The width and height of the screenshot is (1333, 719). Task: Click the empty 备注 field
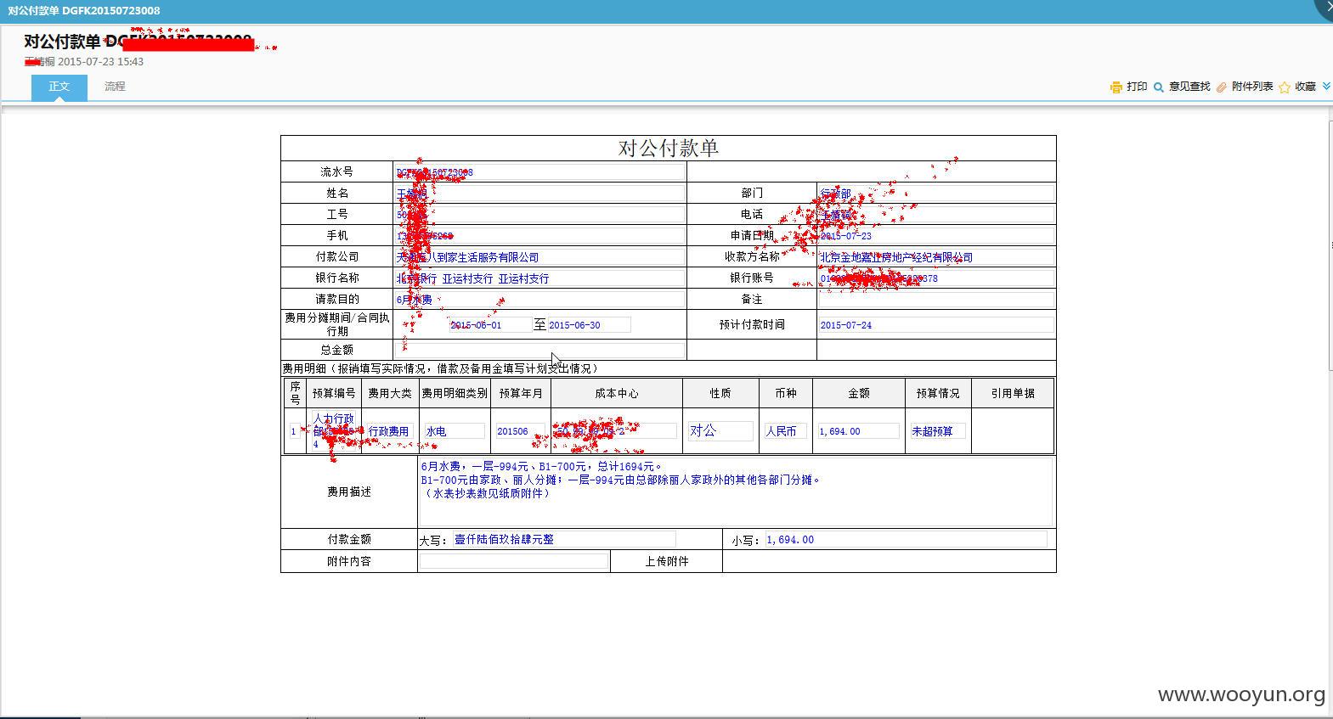pyautogui.click(x=936, y=299)
